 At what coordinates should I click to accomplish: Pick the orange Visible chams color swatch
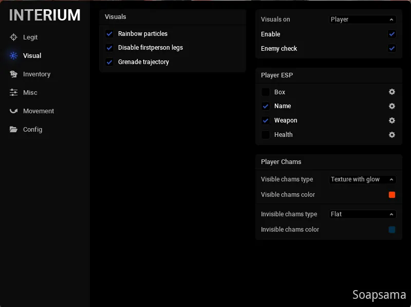pyautogui.click(x=392, y=195)
